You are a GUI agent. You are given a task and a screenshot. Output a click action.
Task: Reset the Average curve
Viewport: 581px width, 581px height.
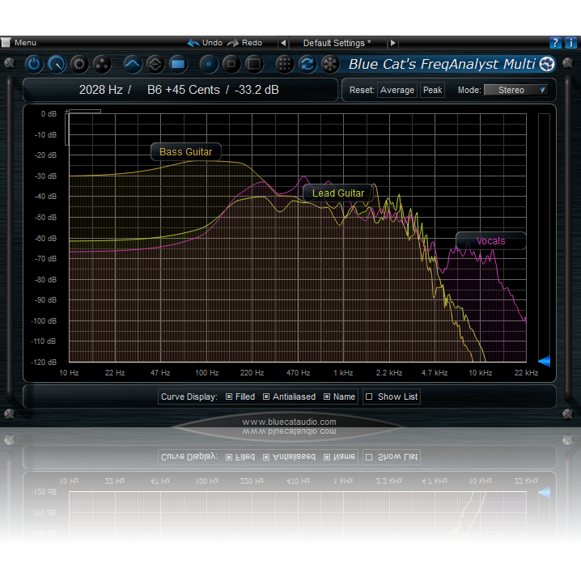click(x=397, y=90)
